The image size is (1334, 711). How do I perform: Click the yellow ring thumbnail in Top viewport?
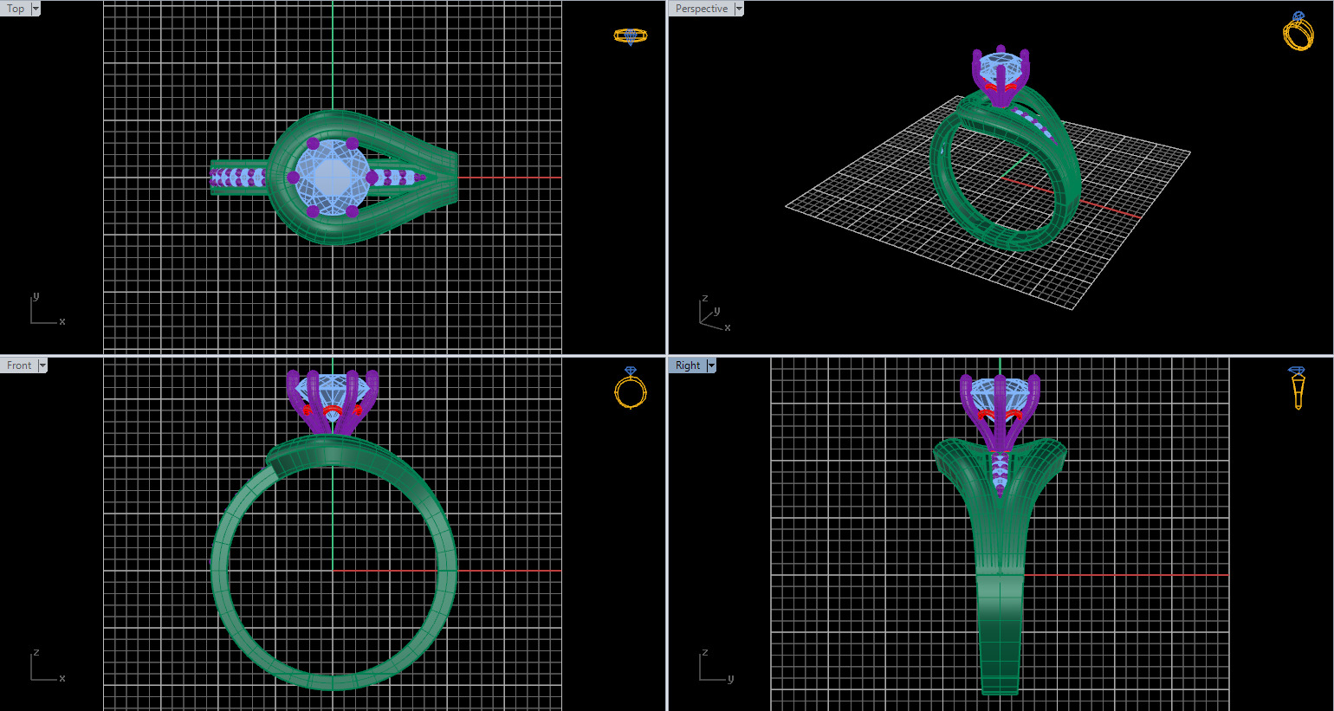coord(631,36)
